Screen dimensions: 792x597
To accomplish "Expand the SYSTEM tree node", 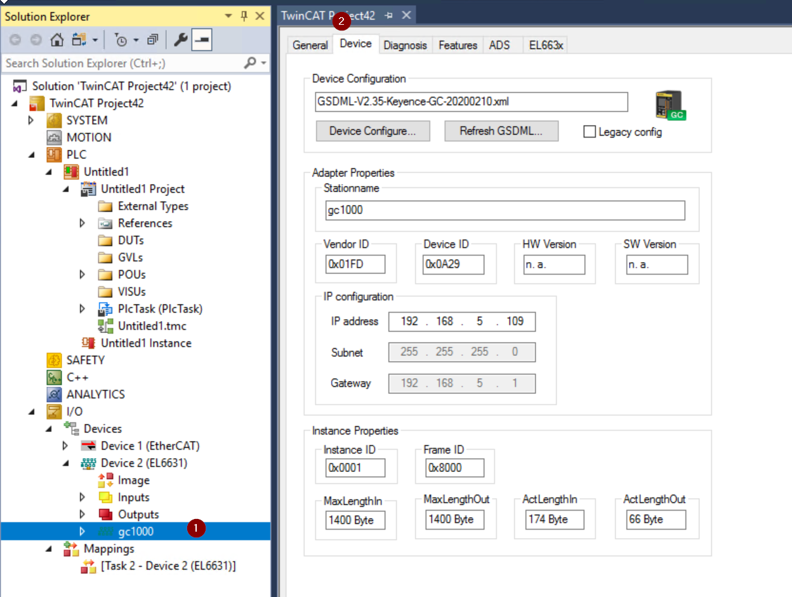I will coord(31,120).
